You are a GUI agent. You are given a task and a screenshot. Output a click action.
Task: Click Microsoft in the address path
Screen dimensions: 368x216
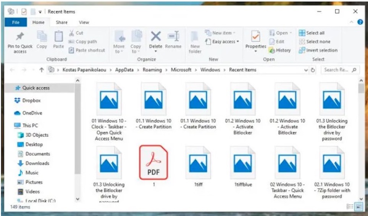tap(181, 70)
